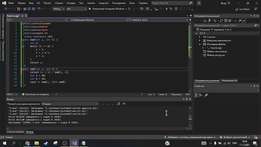Open the x64 platform dropdown
This screenshot has width=261, height=147.
76,9
